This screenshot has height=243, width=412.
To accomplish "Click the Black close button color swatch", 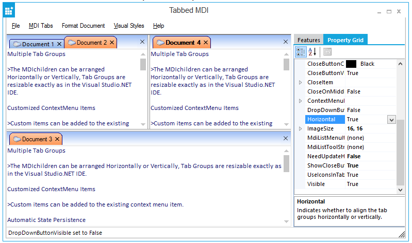I will pos(351,64).
